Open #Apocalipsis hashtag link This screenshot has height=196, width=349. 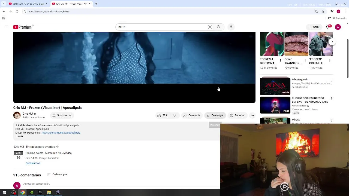[71, 125]
